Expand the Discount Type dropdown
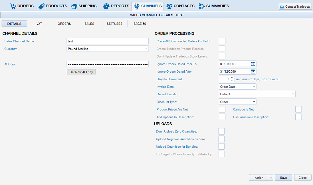The image size is (313, 185). (237, 102)
